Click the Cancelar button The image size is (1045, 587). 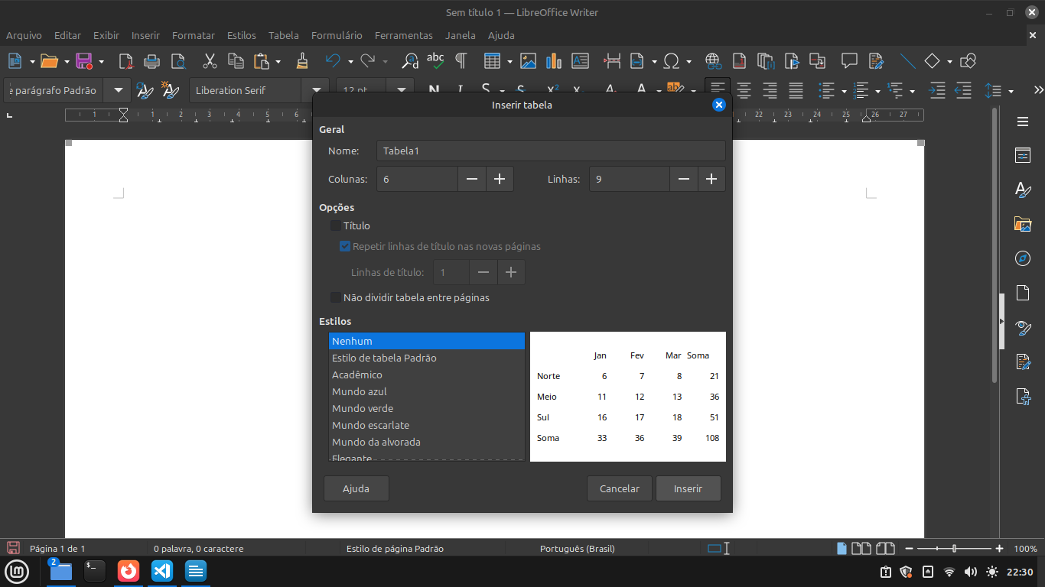pyautogui.click(x=620, y=488)
